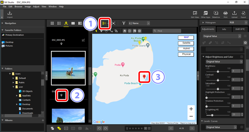Screen dimensions: 249x132
Task: Collapse the Levels Curves section
Action: (x=202, y=121)
